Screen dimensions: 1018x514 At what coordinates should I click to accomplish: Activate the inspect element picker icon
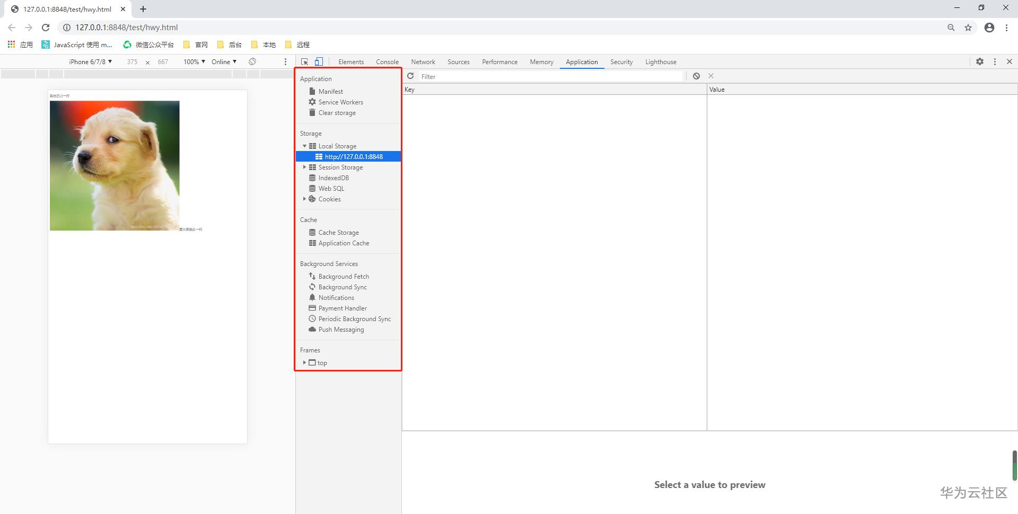pos(305,61)
